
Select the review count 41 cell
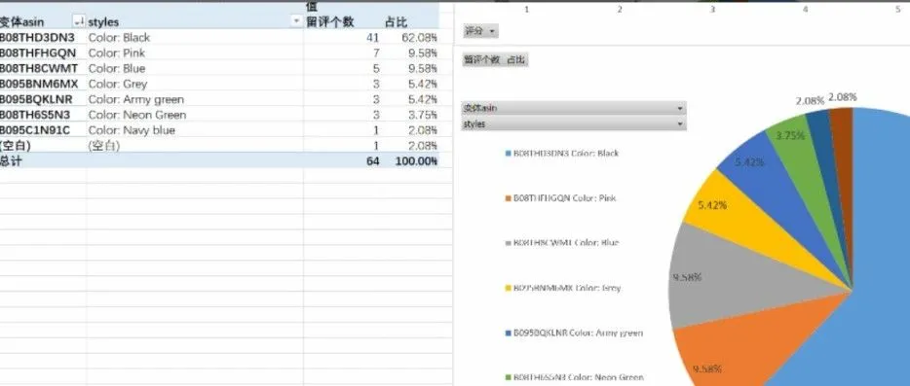372,38
